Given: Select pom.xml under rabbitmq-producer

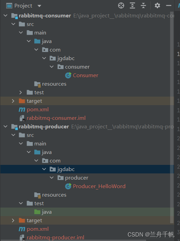Looking at the screenshot, I should click(x=38, y=229).
